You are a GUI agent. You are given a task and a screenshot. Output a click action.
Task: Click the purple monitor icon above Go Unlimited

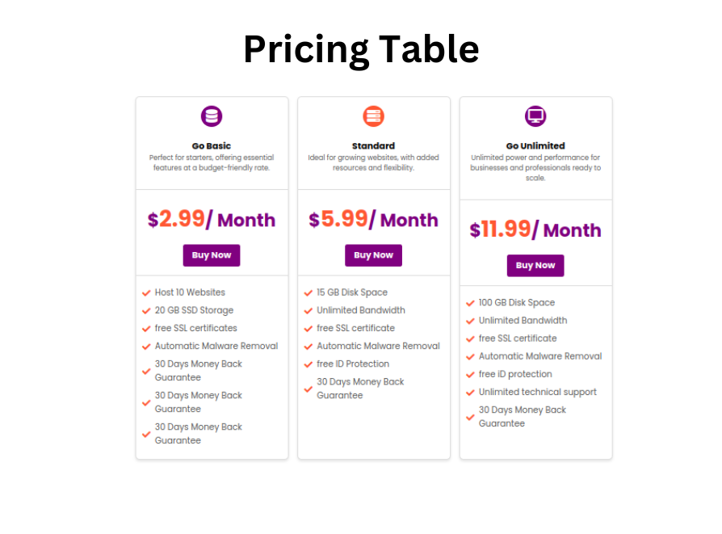[x=535, y=116]
